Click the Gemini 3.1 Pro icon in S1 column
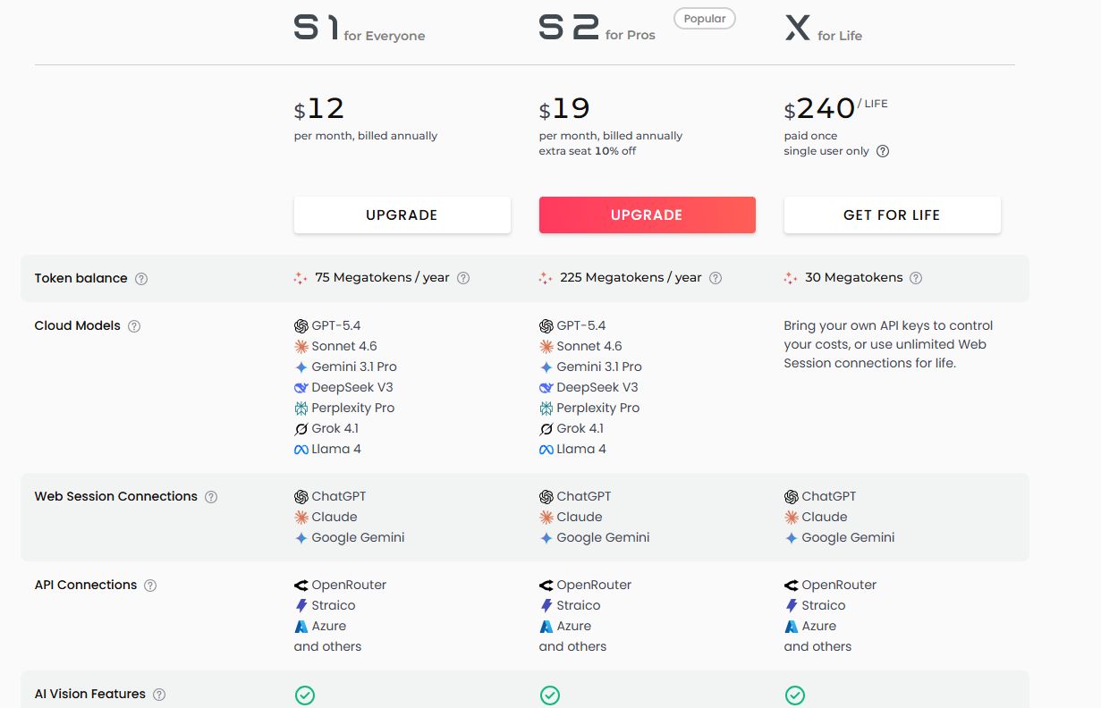The width and height of the screenshot is (1101, 708). coord(301,367)
